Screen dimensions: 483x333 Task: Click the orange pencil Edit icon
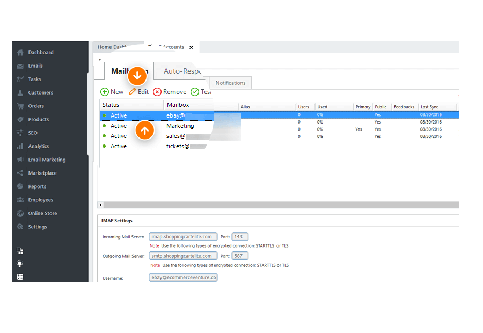coord(132,92)
